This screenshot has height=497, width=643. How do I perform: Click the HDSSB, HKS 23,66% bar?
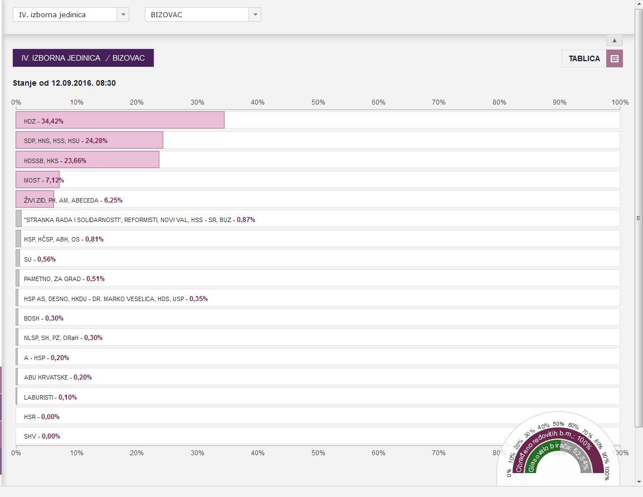click(87, 160)
